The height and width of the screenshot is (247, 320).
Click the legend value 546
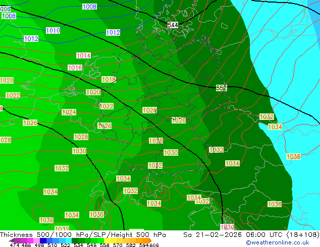click(92, 245)
